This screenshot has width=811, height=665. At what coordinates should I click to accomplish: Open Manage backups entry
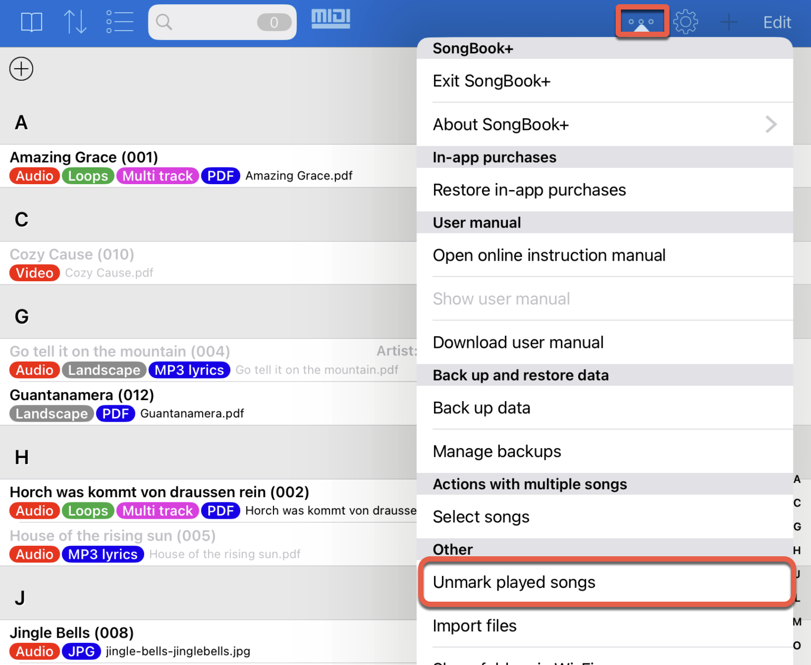pos(605,452)
